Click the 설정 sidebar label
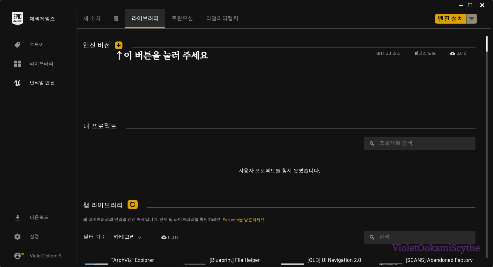Screen dimensions: 493x267 pyautogui.click(x=34, y=236)
